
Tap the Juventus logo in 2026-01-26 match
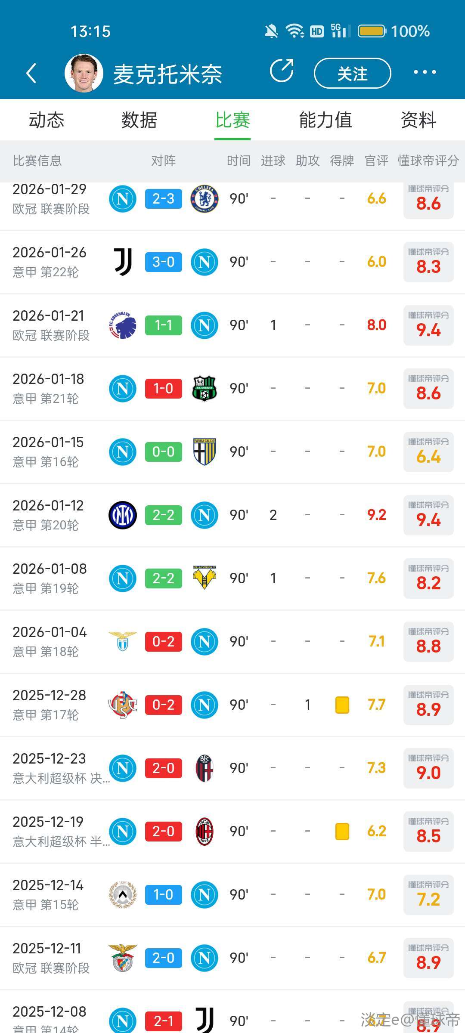tap(123, 262)
